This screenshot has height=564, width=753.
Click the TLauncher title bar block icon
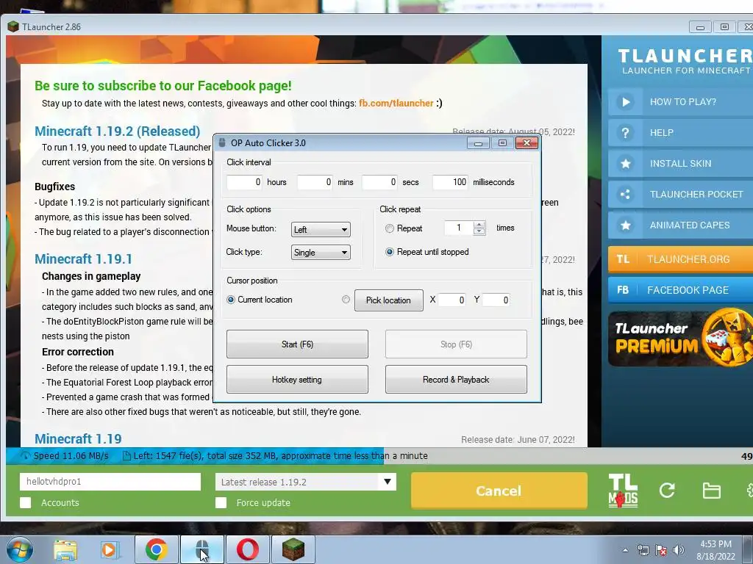13,27
